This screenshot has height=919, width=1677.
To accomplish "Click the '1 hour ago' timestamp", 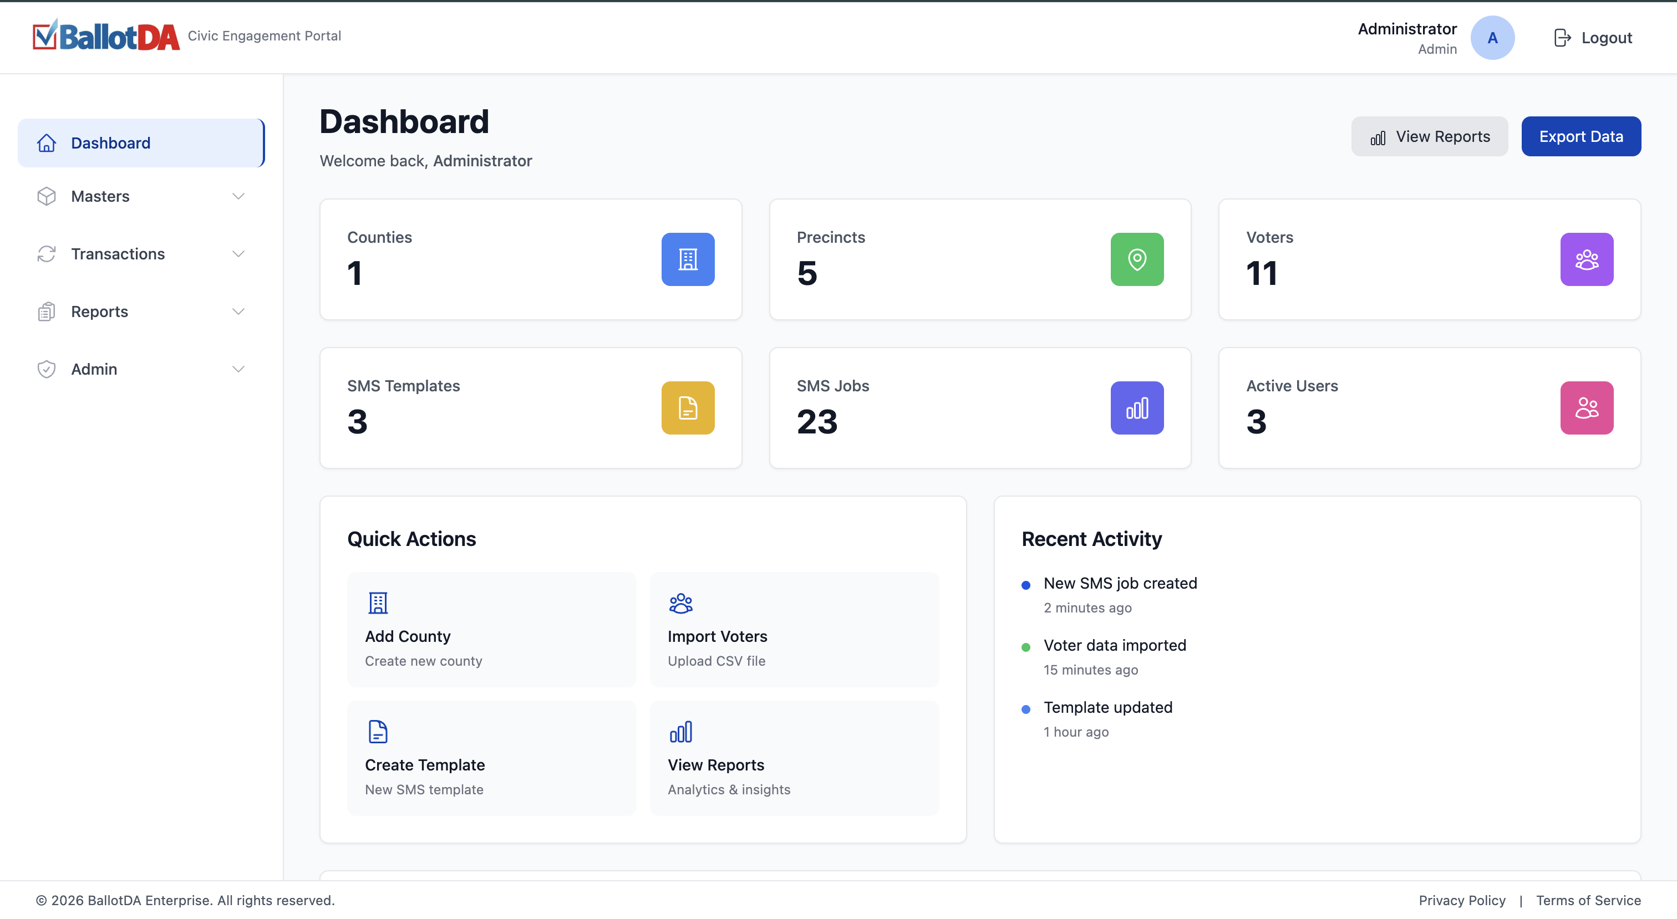I will click(x=1076, y=732).
